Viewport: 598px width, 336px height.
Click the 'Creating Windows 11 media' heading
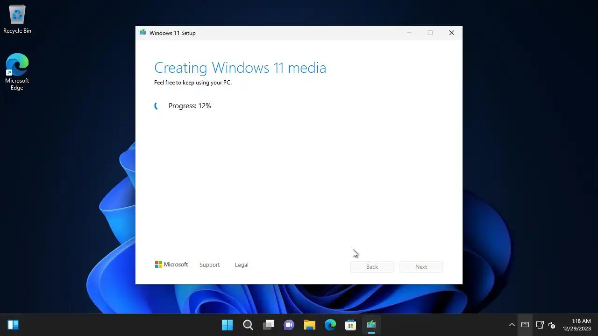pos(240,68)
